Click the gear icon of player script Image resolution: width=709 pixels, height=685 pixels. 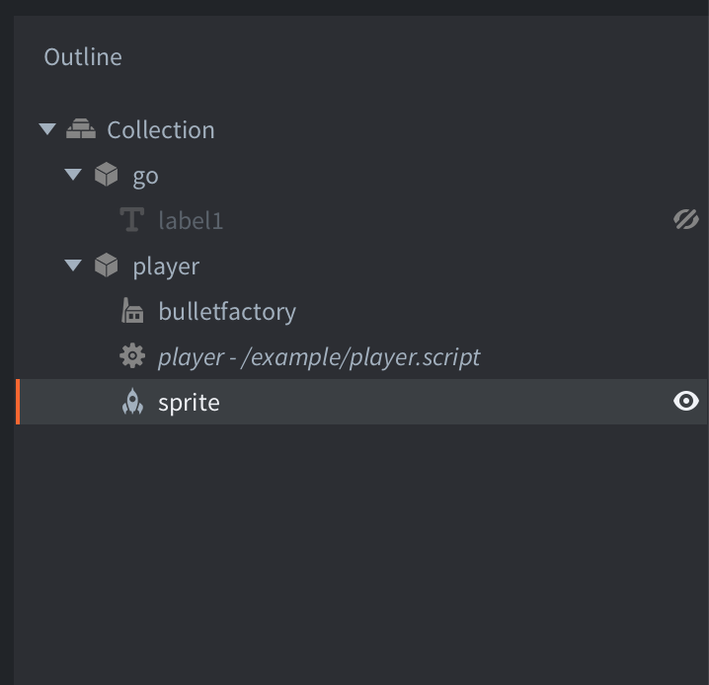[x=132, y=356]
